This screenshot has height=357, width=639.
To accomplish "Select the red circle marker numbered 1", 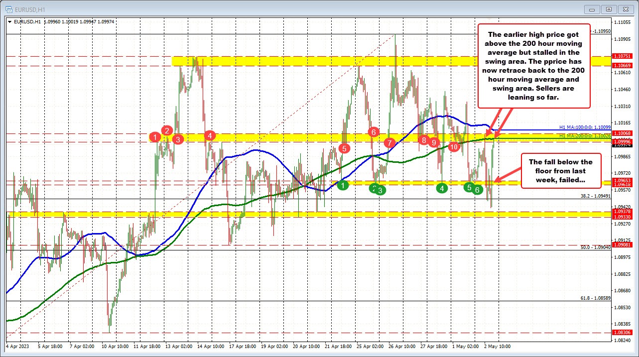I will point(156,136).
